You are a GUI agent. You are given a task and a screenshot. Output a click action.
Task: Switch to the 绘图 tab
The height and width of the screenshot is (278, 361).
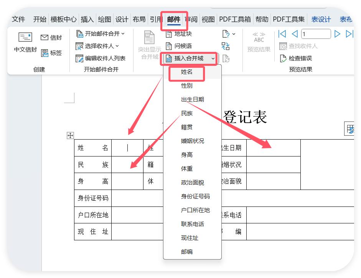(104, 19)
